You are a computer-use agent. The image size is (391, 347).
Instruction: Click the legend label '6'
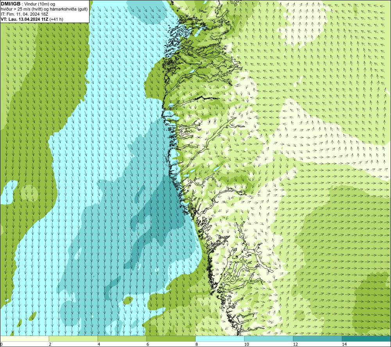[x=148, y=344]
